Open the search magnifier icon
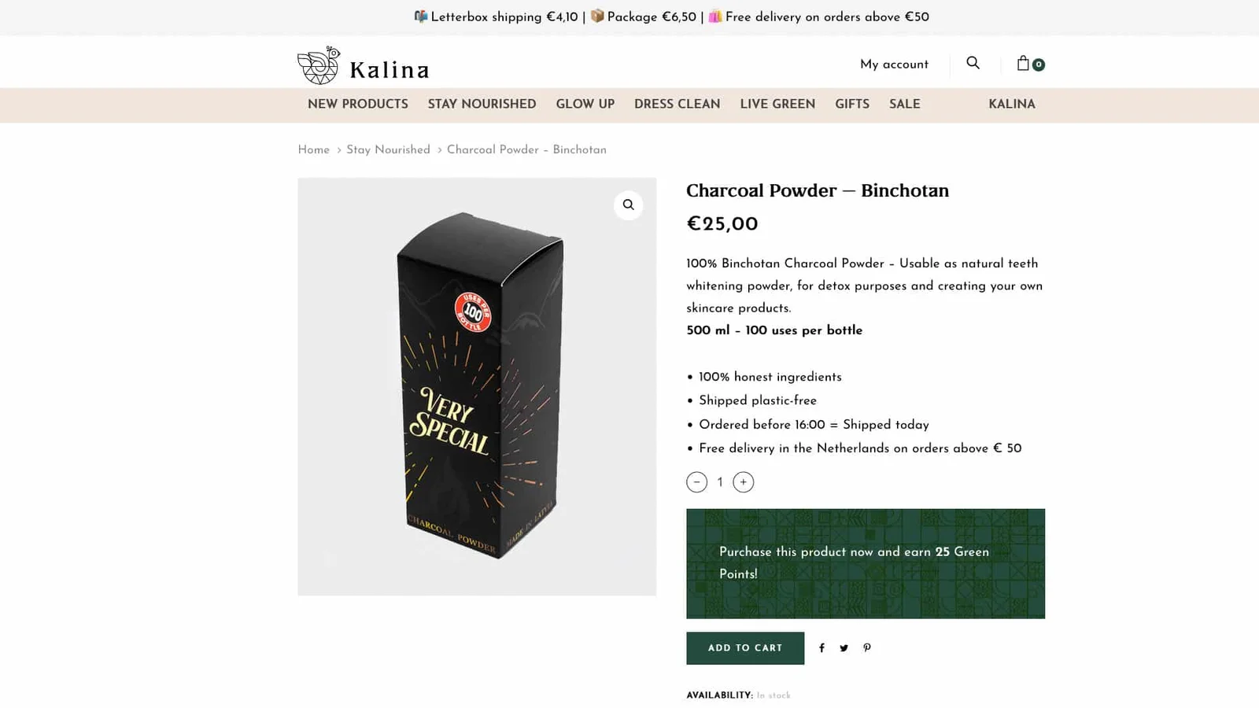Viewport: 1259px width, 708px height. coord(973,63)
